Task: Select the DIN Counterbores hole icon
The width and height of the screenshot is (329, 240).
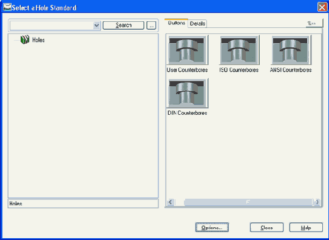Action: [x=187, y=93]
